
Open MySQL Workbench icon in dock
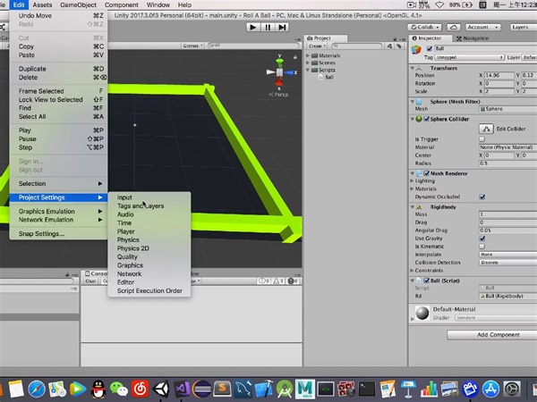pyautogui.click(x=243, y=389)
